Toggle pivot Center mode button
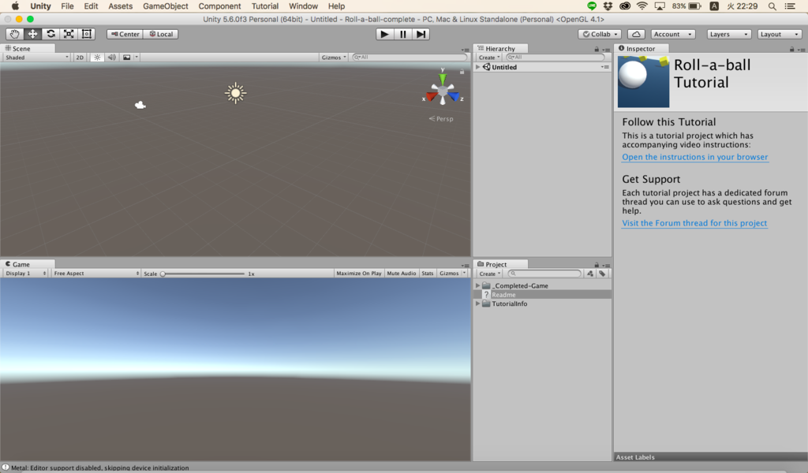This screenshot has width=808, height=473. (x=125, y=34)
